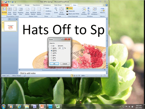Click the Cascade windows icon

88,11
